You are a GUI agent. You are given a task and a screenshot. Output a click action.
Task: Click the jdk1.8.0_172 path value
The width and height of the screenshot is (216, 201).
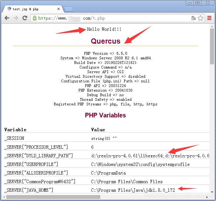133,190
